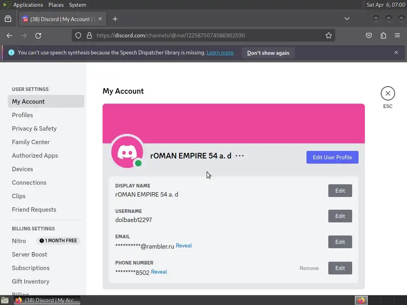The height and width of the screenshot is (305, 407).
Task: Choose Don't show again
Action: [268, 53]
